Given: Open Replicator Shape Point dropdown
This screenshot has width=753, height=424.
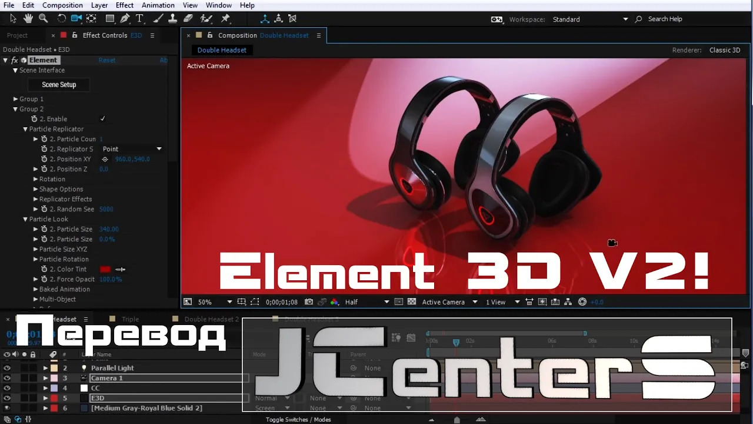Looking at the screenshot, I should tap(132, 149).
